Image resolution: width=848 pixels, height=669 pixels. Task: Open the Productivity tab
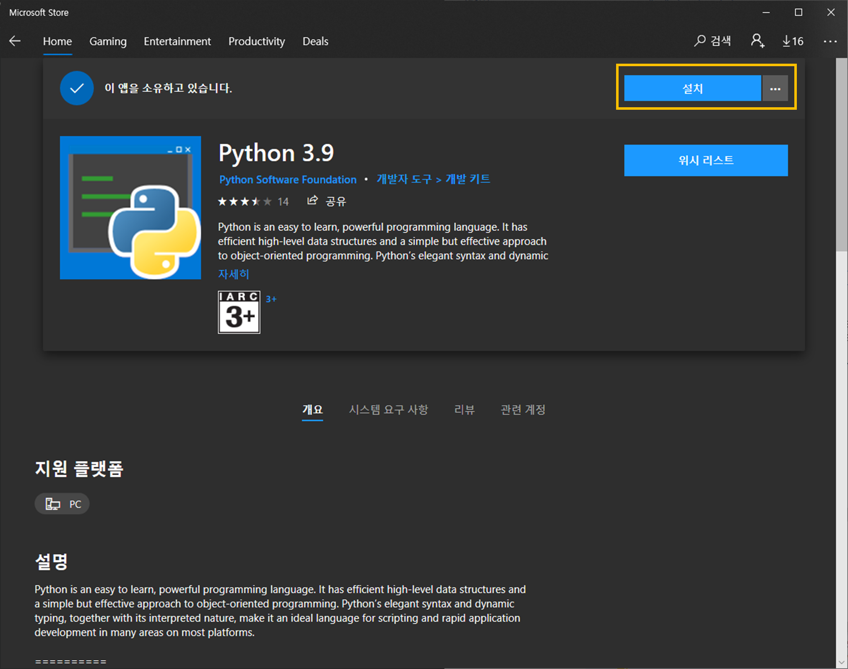257,41
